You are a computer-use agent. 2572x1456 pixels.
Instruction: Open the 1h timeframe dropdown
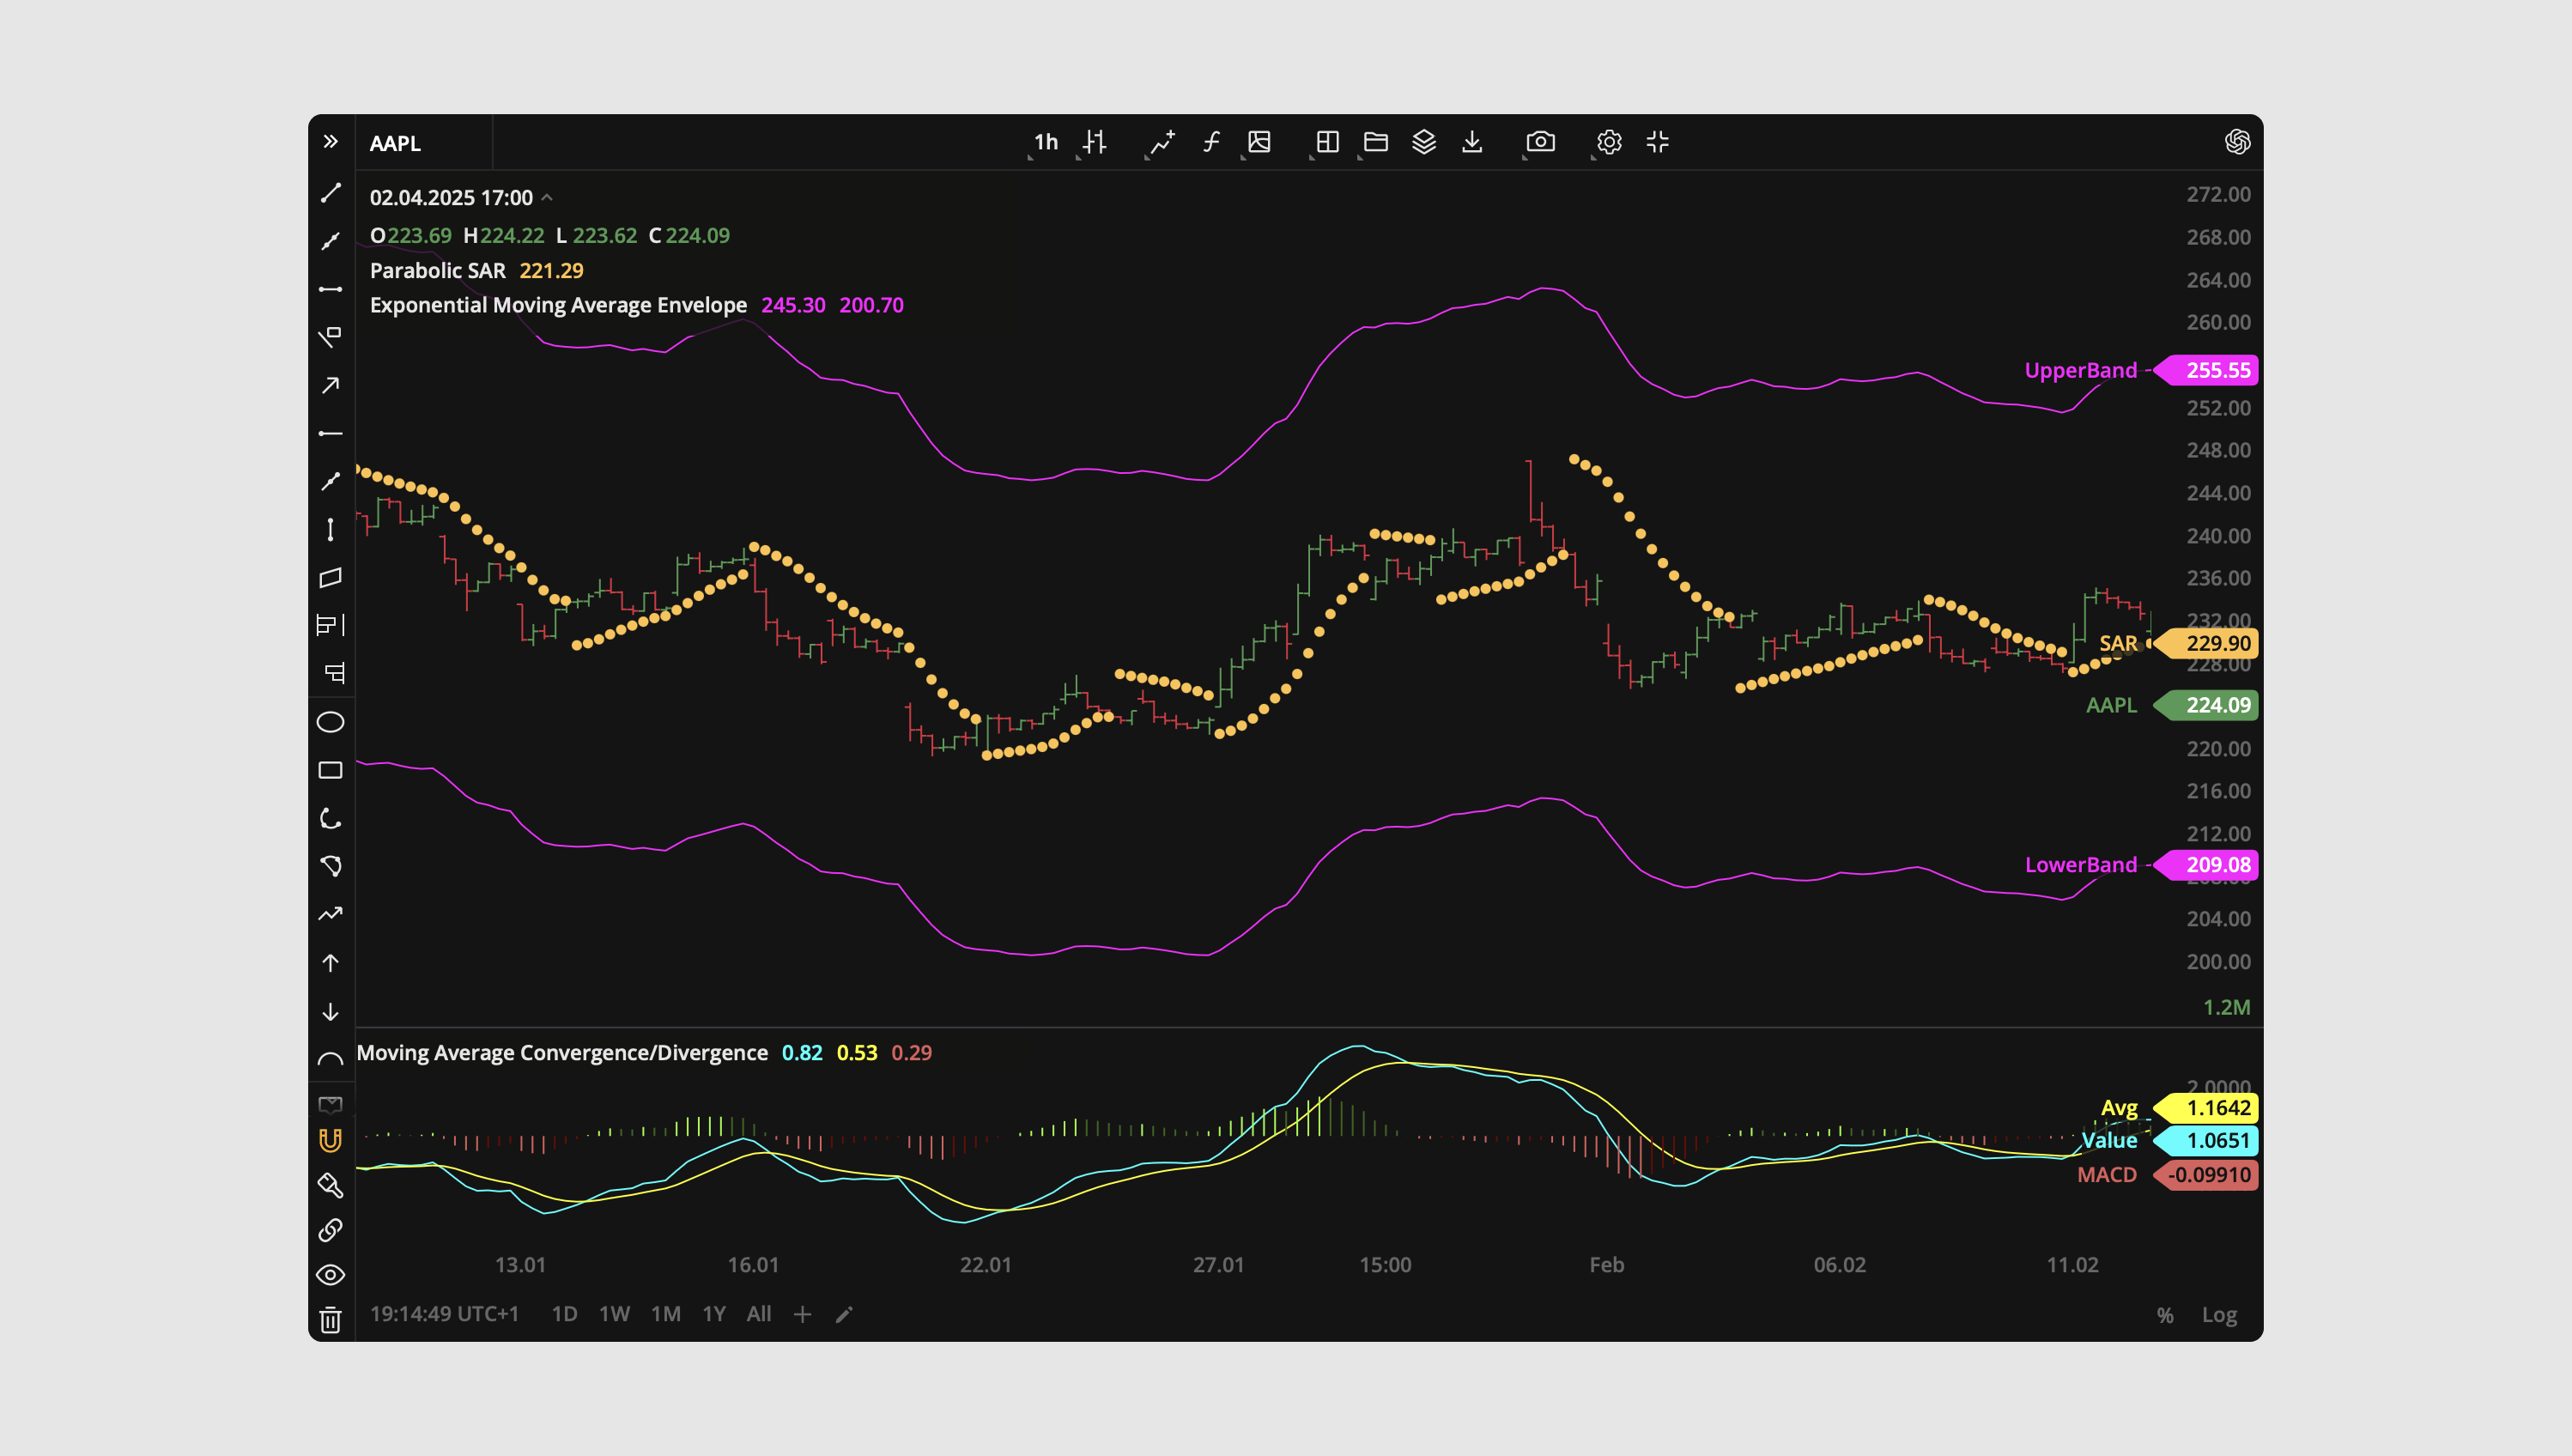tap(1045, 142)
